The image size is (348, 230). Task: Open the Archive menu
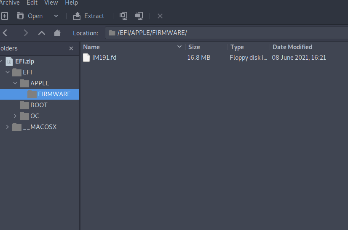10,3
